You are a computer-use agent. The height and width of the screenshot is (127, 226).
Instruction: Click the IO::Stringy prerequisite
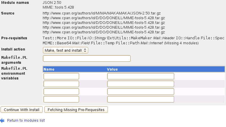point(97,38)
